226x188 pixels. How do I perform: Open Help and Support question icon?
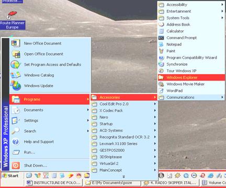16,142
